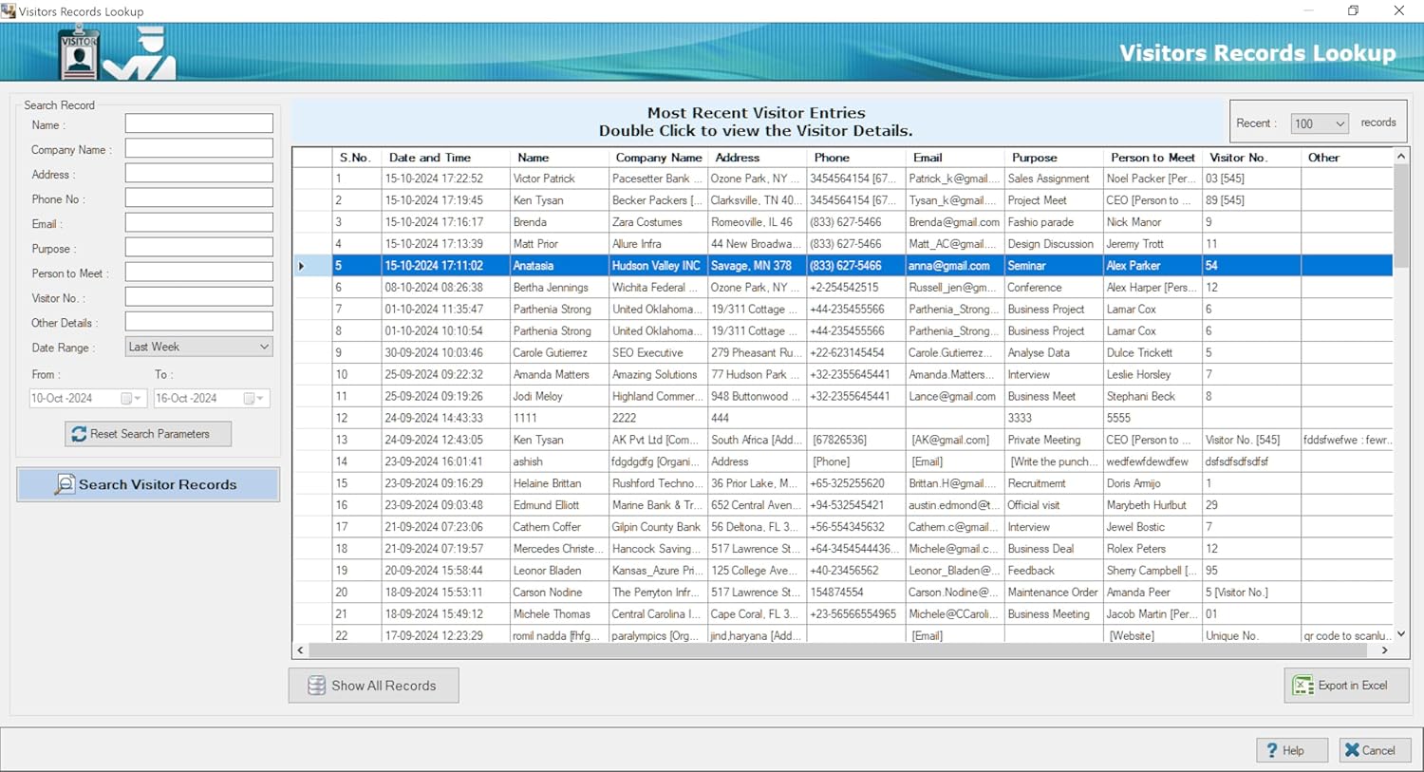Click the Help question mark icon
This screenshot has height=772, width=1424.
click(1272, 750)
